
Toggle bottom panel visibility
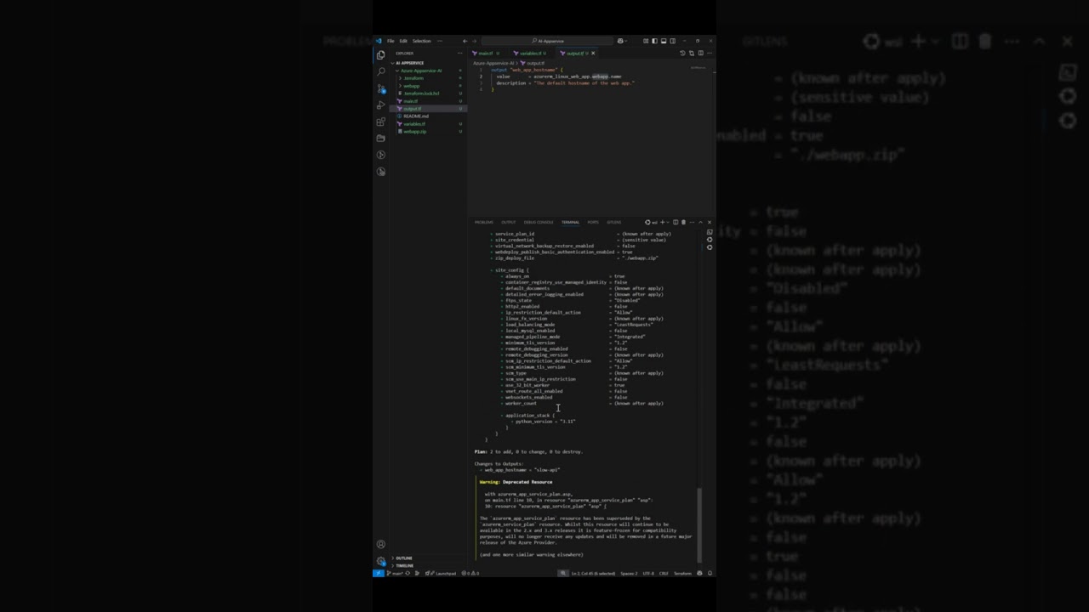coord(664,41)
